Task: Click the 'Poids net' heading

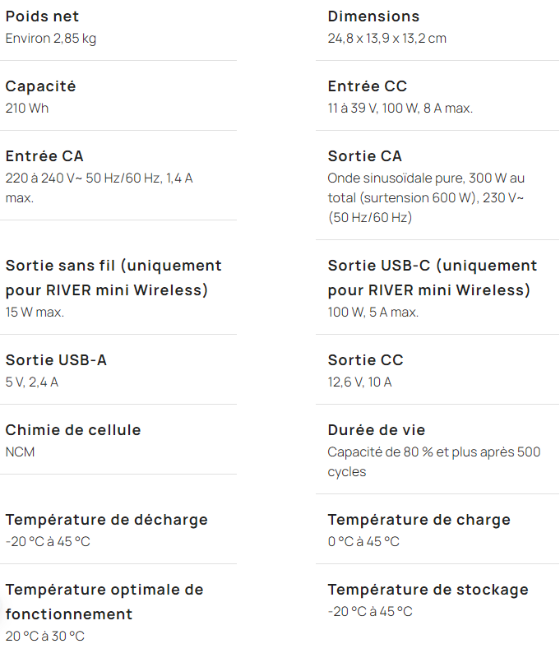Action: [42, 16]
